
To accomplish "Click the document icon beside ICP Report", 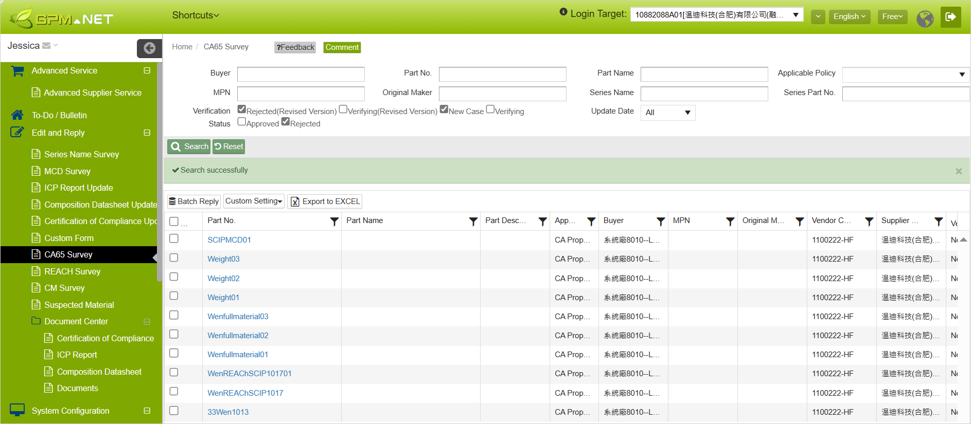I will tap(48, 354).
